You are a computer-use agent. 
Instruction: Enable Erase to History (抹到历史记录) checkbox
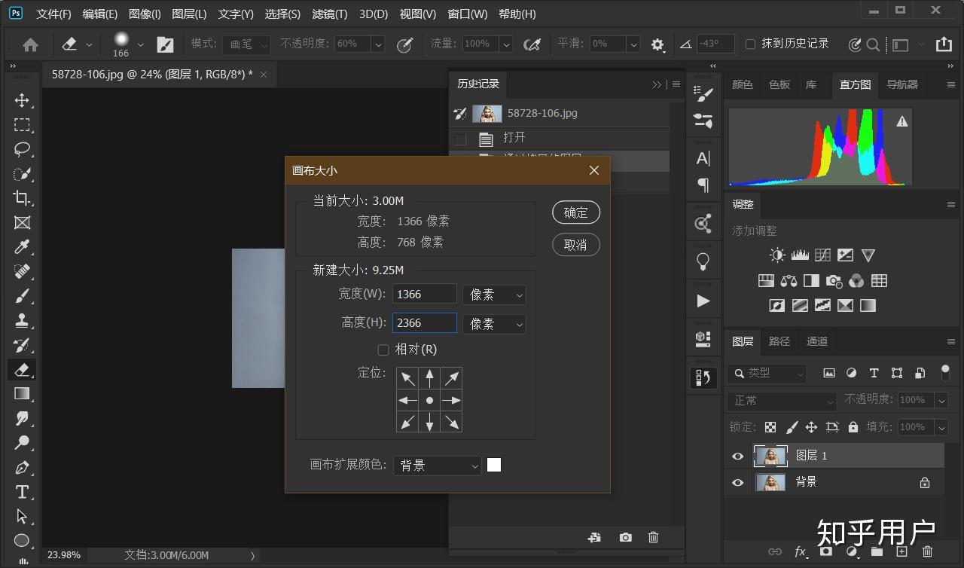[750, 44]
